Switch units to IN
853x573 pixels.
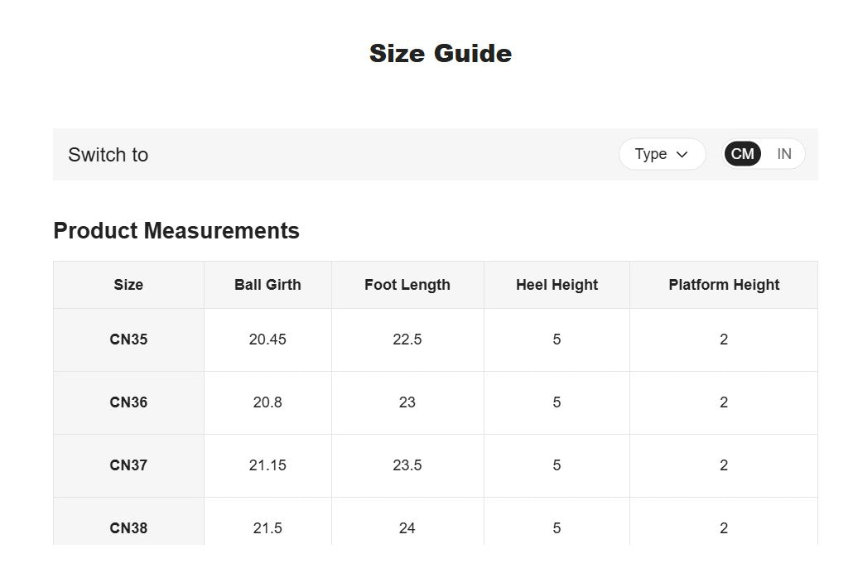point(784,154)
